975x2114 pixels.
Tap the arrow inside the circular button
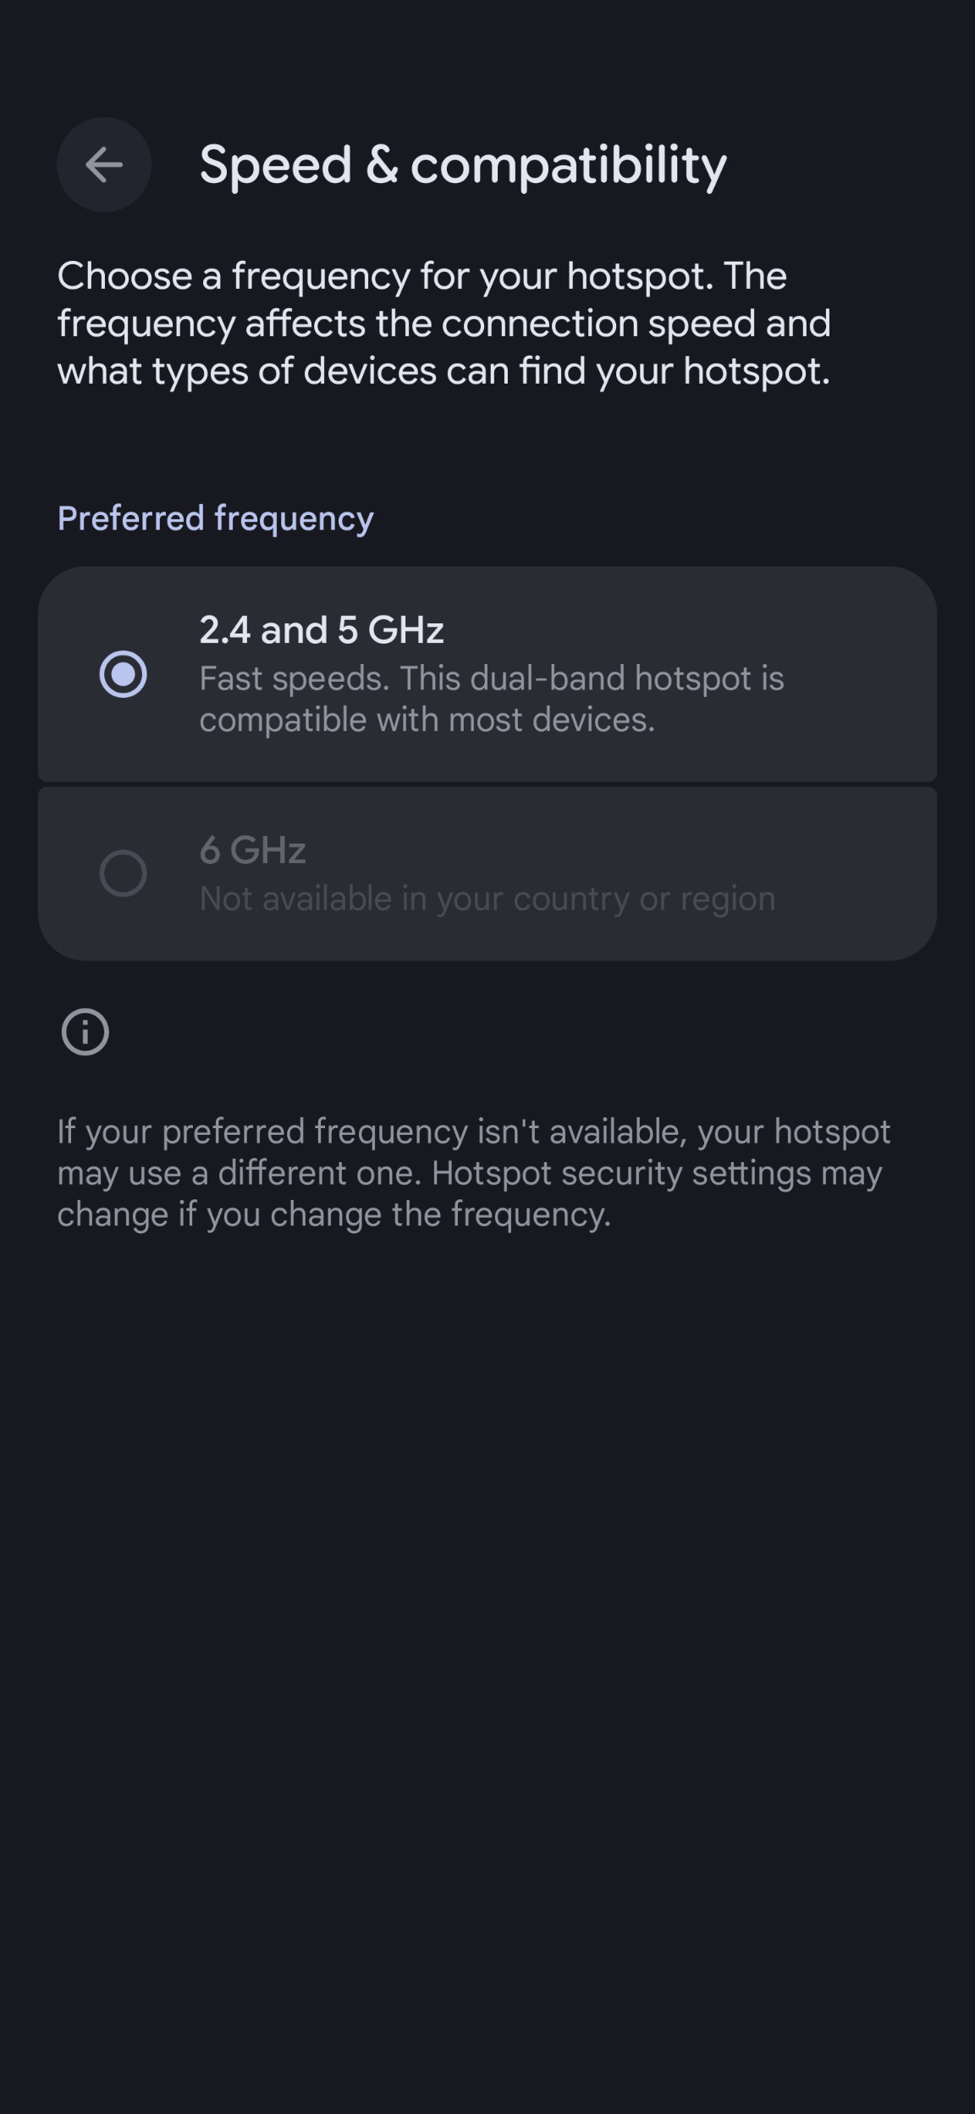coord(103,165)
